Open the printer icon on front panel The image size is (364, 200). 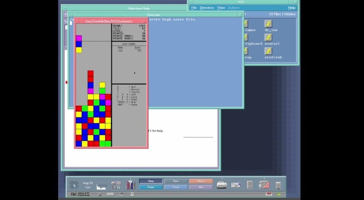pos(222,185)
